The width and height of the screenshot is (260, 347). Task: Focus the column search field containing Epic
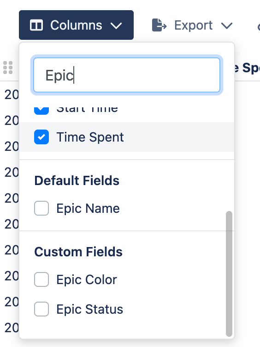pyautogui.click(x=127, y=75)
